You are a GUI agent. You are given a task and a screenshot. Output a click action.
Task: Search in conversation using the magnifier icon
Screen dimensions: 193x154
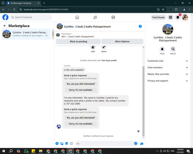[x=173, y=49]
